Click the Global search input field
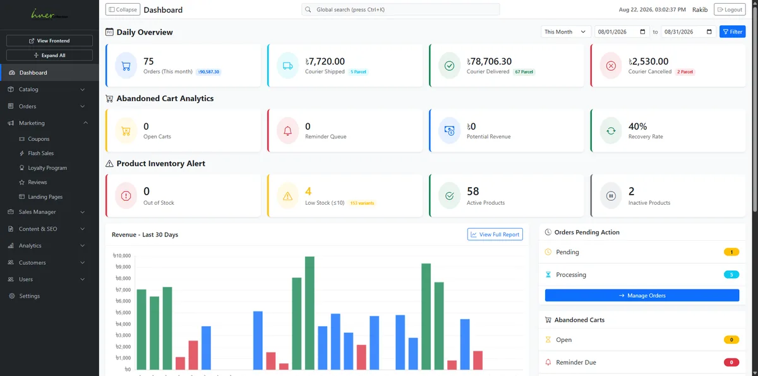Screen dimensions: 758x376 [x=400, y=9]
